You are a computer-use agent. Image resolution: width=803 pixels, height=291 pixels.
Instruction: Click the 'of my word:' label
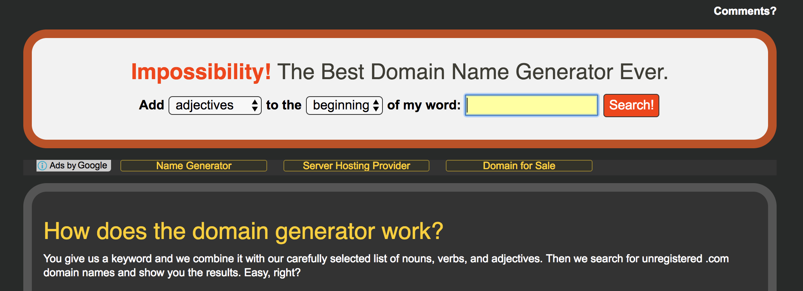424,105
